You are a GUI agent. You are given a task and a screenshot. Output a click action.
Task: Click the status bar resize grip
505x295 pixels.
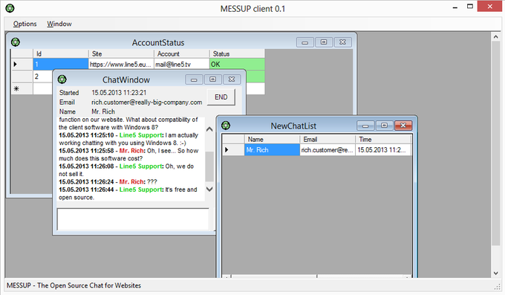pyautogui.click(x=498, y=286)
